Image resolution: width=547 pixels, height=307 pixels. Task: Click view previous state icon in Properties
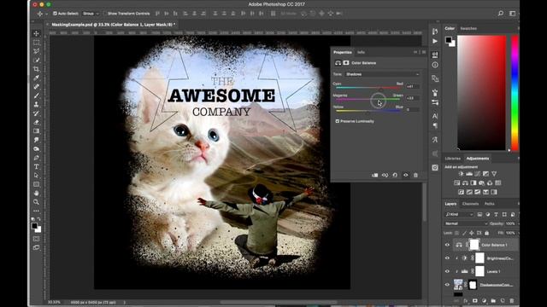pyautogui.click(x=385, y=175)
